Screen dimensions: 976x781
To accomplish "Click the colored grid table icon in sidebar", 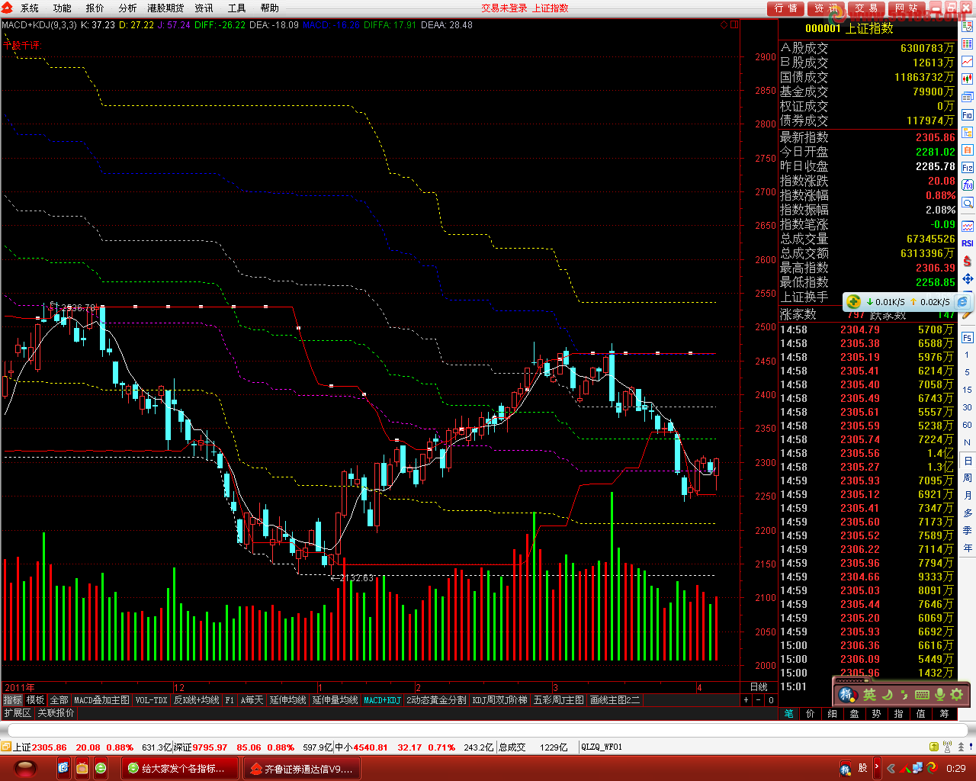I will point(967,45).
